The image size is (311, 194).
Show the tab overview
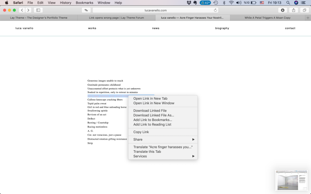[304, 10]
